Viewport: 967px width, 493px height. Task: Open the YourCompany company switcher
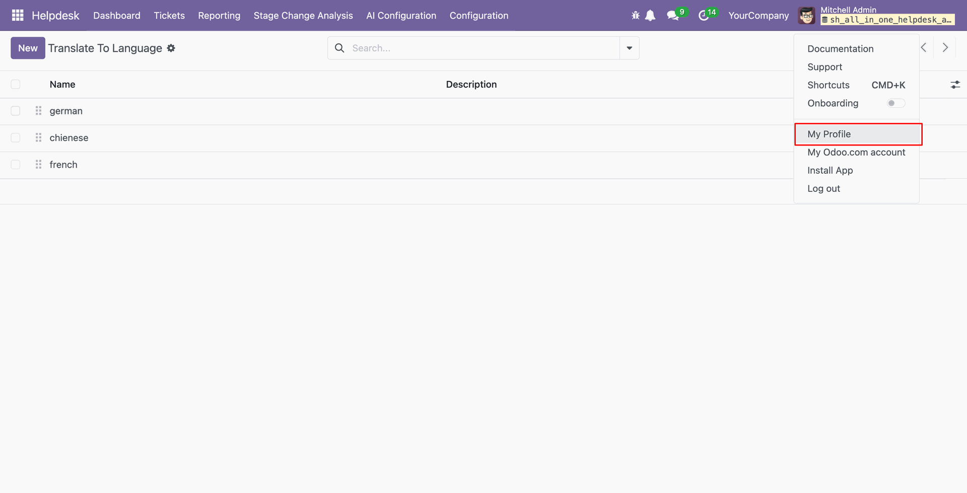click(758, 16)
